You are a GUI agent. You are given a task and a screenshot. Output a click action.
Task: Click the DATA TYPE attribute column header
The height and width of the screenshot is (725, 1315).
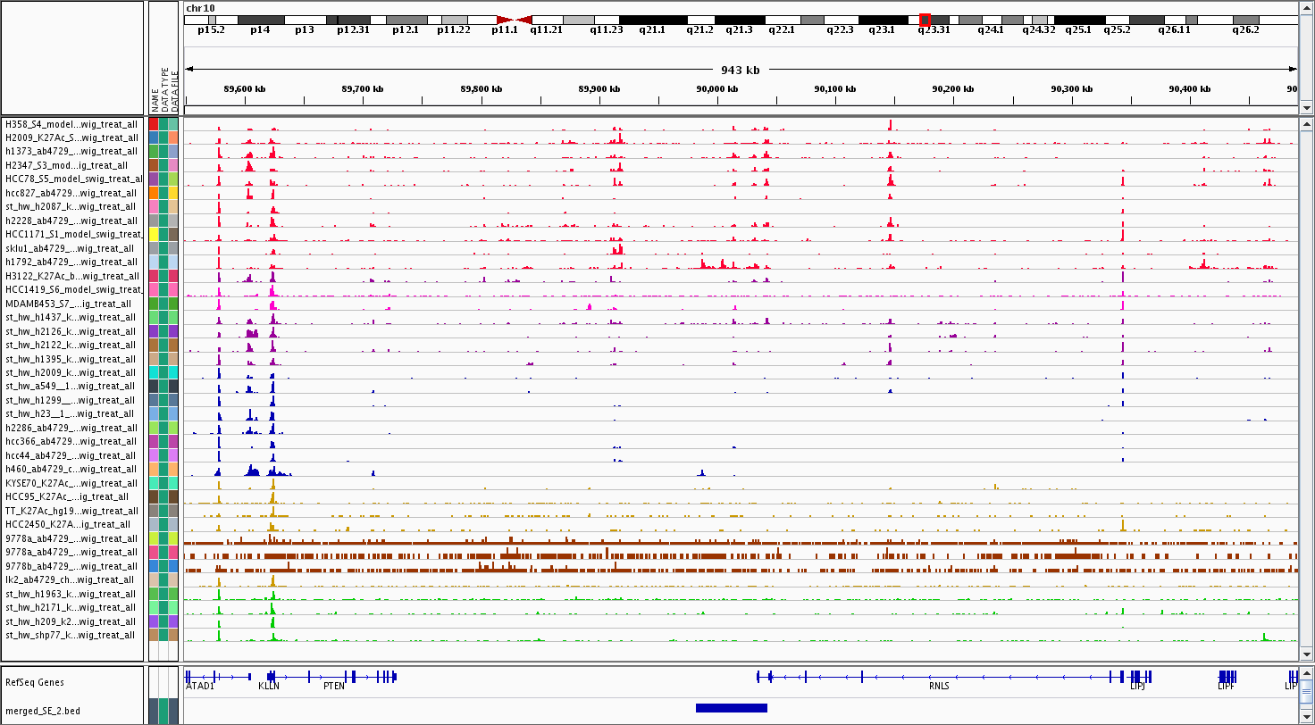point(164,87)
